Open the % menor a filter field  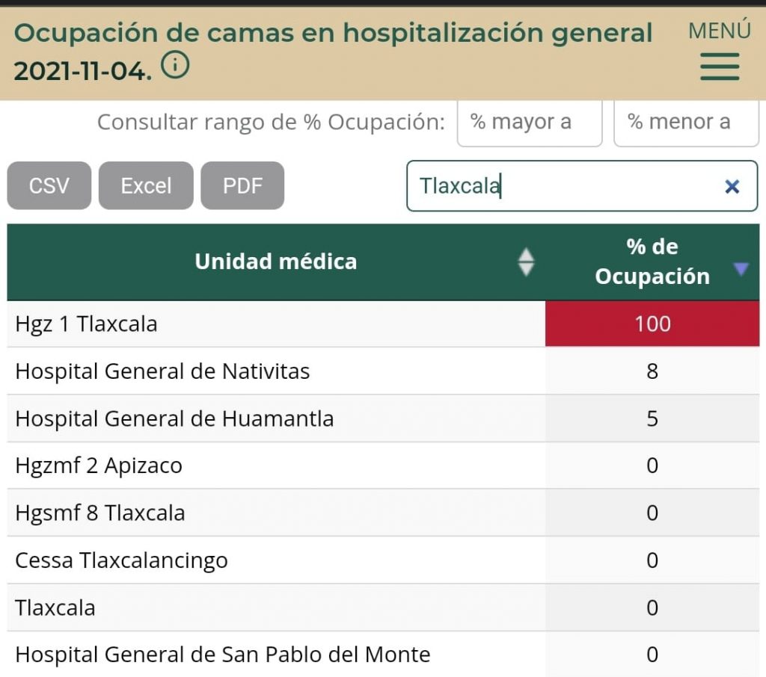pos(686,123)
